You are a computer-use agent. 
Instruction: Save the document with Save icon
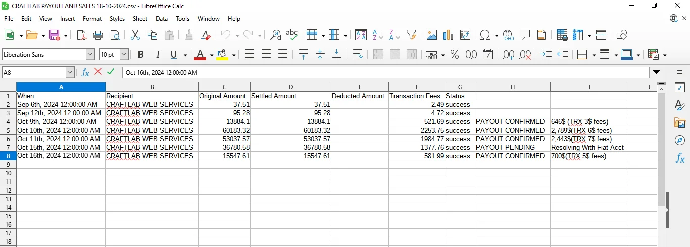[x=54, y=35]
